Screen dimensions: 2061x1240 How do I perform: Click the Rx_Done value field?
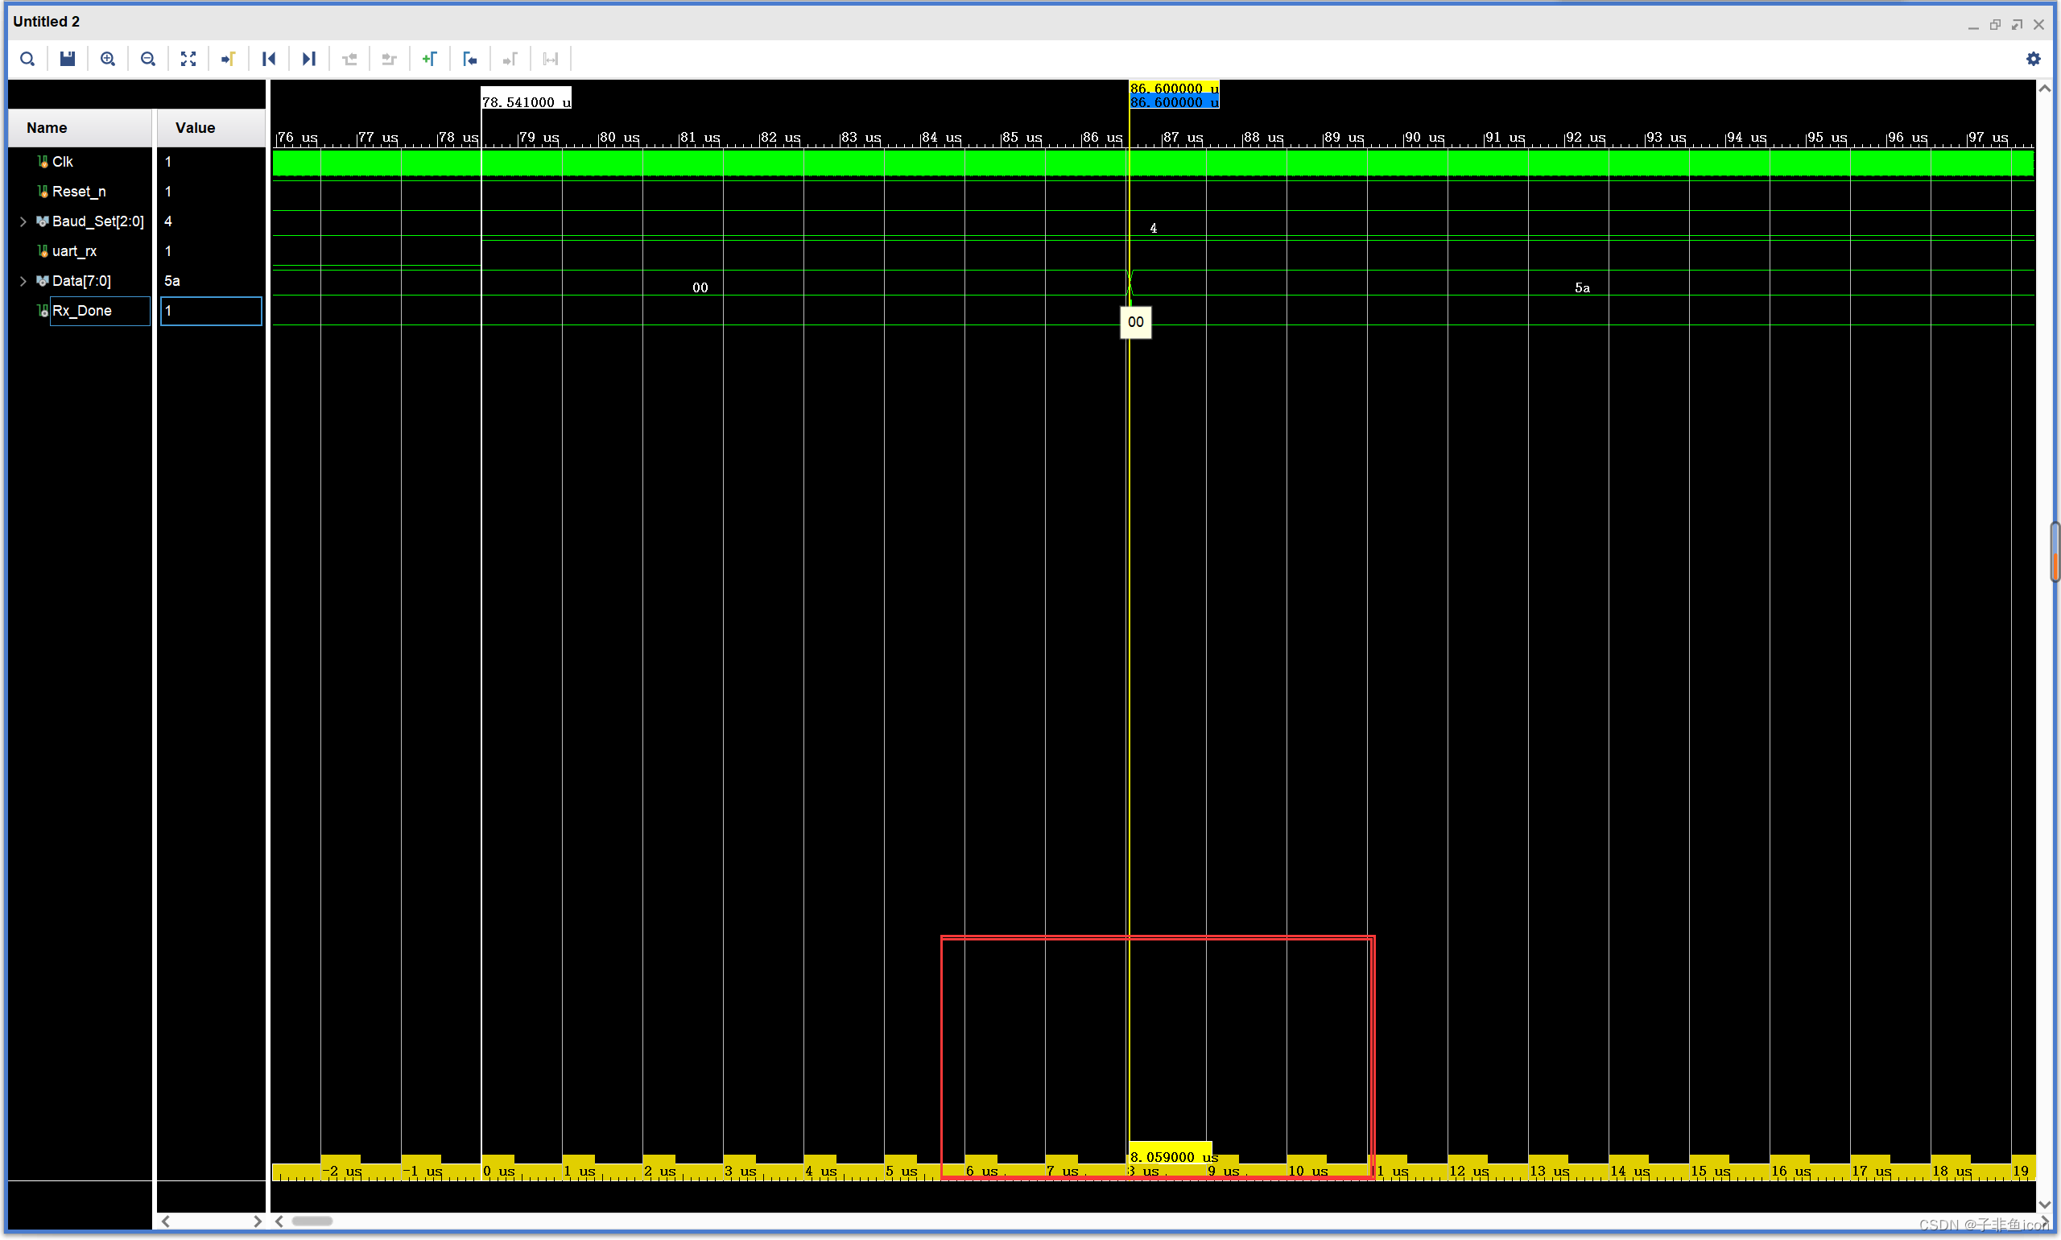tap(210, 311)
